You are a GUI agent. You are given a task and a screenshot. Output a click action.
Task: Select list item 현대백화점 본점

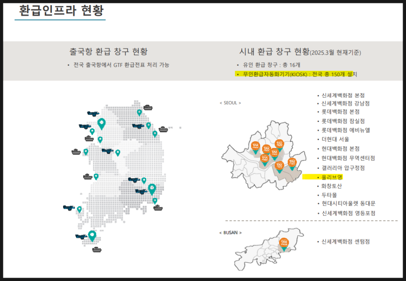click(340, 148)
